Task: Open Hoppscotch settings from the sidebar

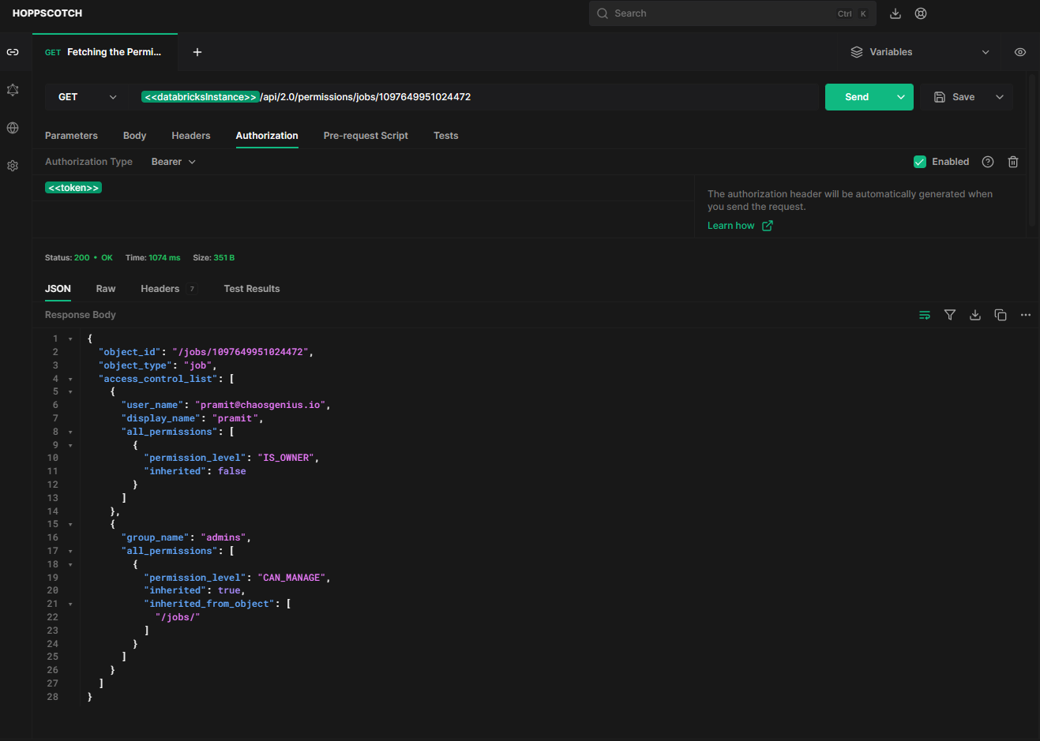Action: click(x=13, y=165)
